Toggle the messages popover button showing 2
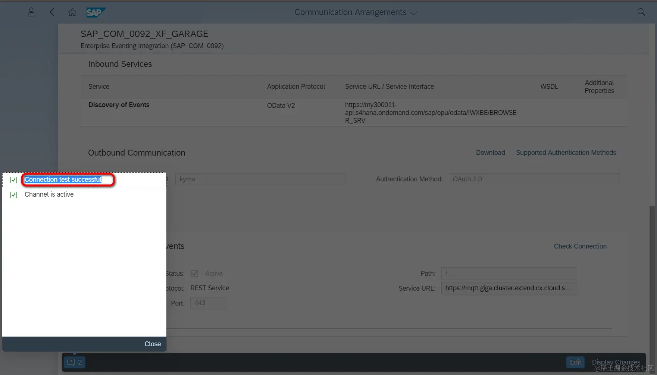The width and height of the screenshot is (657, 375). click(75, 362)
